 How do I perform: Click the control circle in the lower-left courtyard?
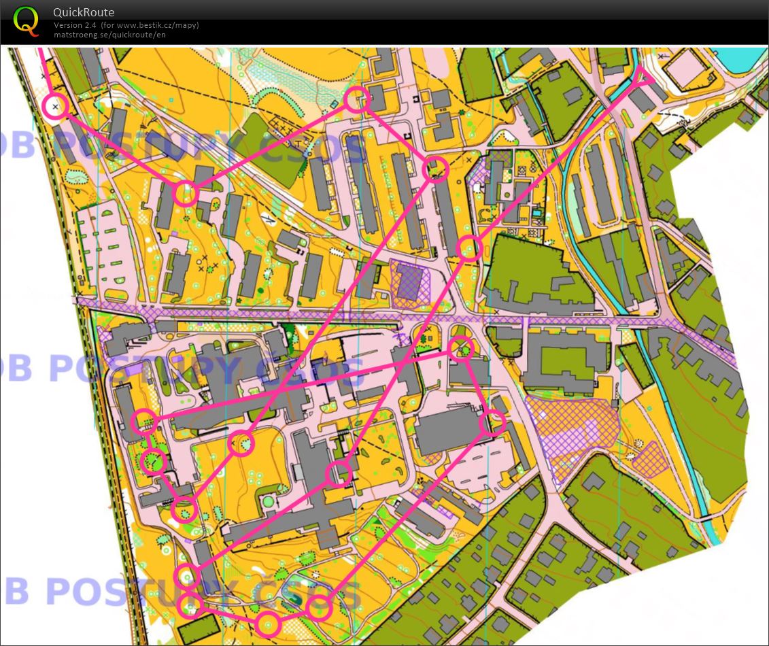[153, 460]
